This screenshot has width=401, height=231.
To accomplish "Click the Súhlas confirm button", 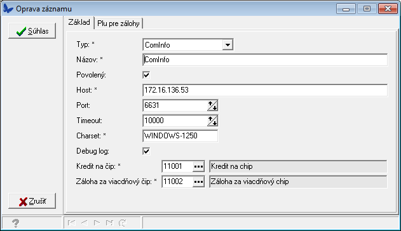I will pos(32,31).
